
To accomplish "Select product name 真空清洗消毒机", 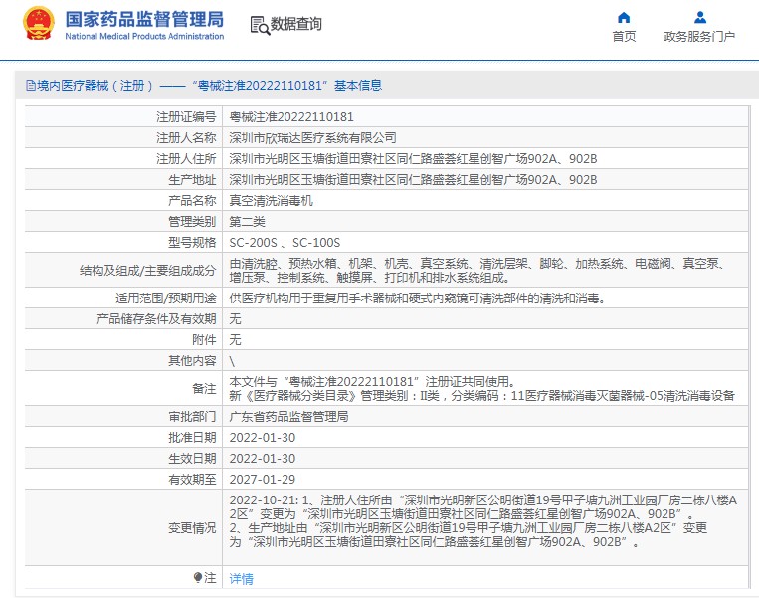I will point(271,200).
